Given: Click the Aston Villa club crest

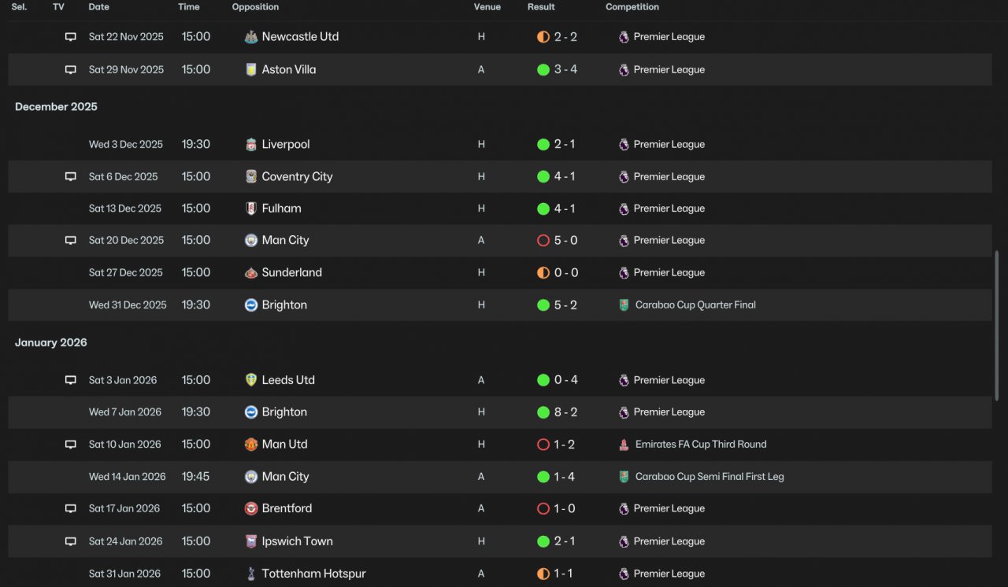Looking at the screenshot, I should point(251,69).
